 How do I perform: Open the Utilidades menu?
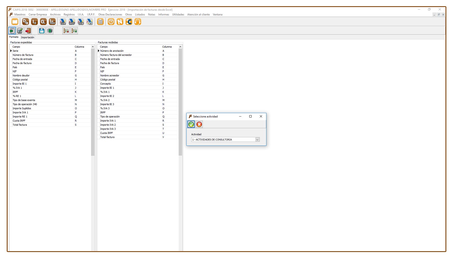(x=178, y=15)
